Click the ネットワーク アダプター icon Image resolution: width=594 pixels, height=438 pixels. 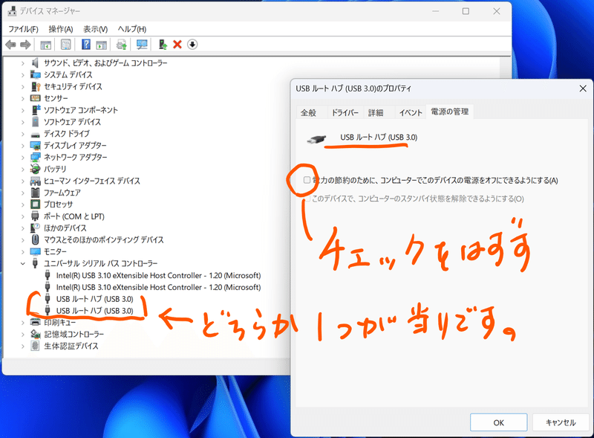35,157
